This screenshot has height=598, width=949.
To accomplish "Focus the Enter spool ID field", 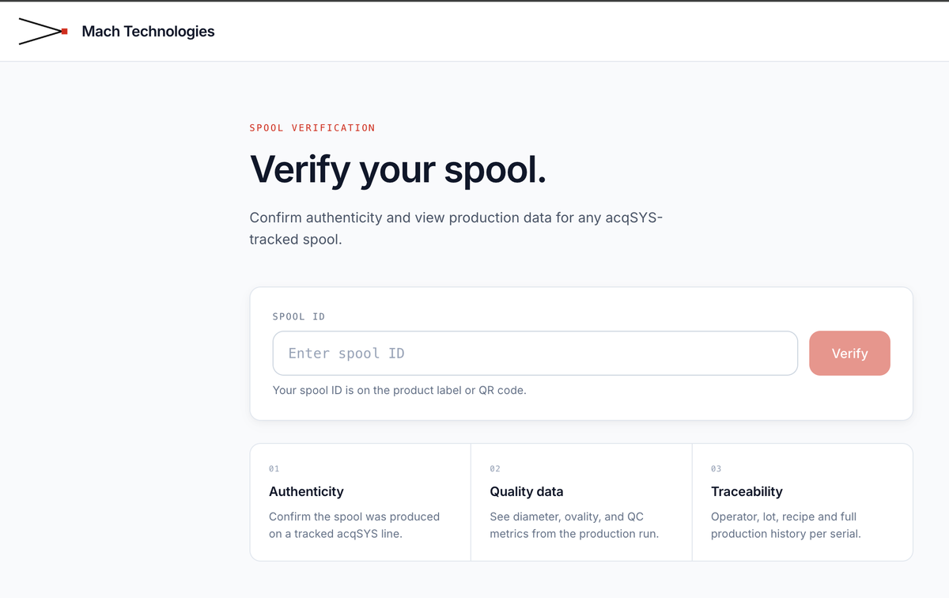I will tap(535, 353).
